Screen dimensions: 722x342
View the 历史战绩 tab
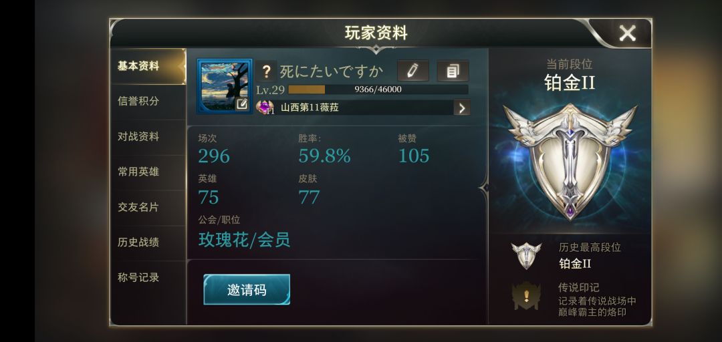(138, 242)
